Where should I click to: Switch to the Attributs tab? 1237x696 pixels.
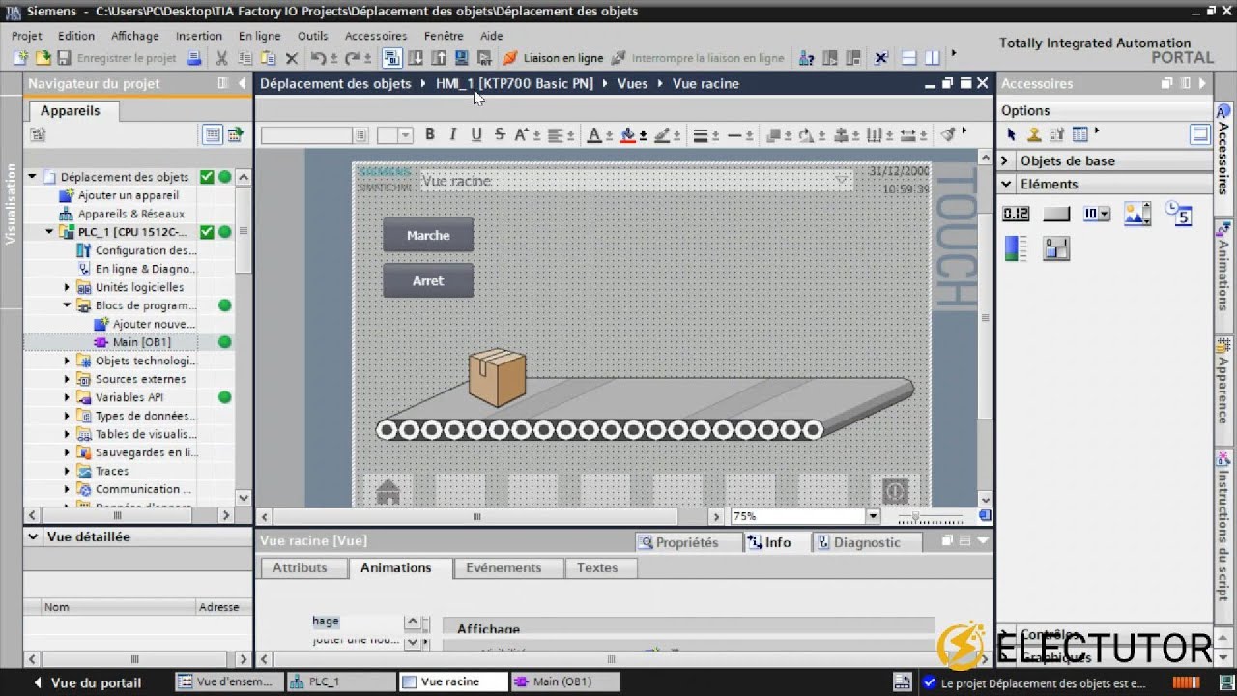[x=300, y=567]
